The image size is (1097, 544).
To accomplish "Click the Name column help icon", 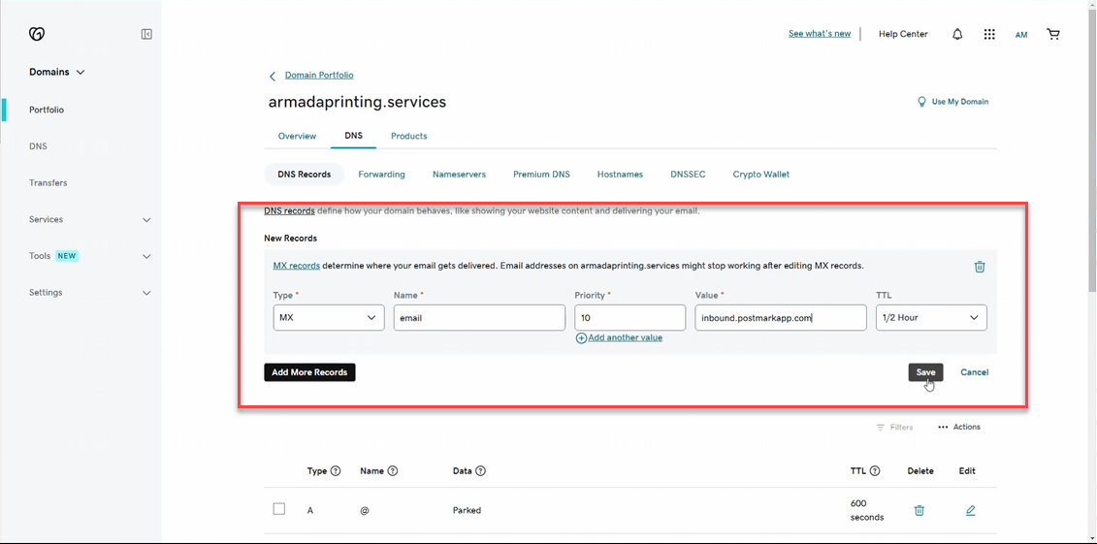I will tap(393, 471).
